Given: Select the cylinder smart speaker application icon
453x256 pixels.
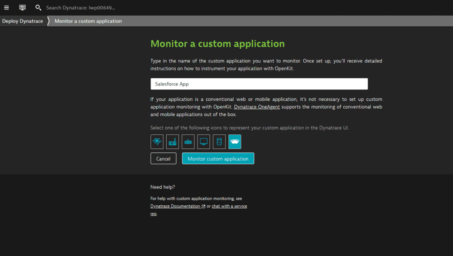Looking at the screenshot, I should pos(219,142).
